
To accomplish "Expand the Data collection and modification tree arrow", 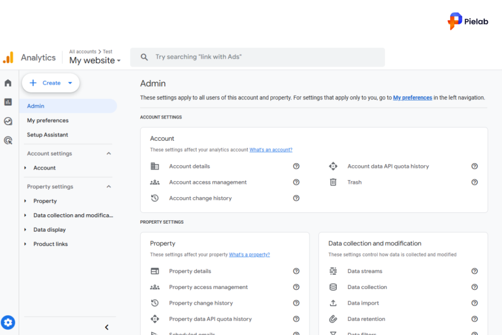I will (25, 215).
